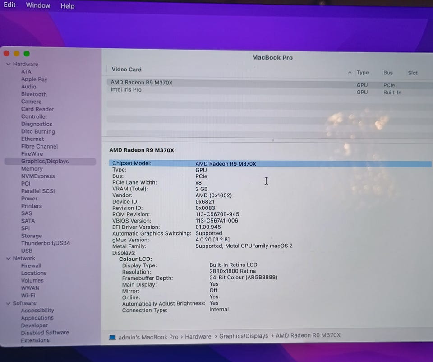Select Fibre Channel in the sidebar
This screenshot has height=362, width=433.
pos(40,146)
